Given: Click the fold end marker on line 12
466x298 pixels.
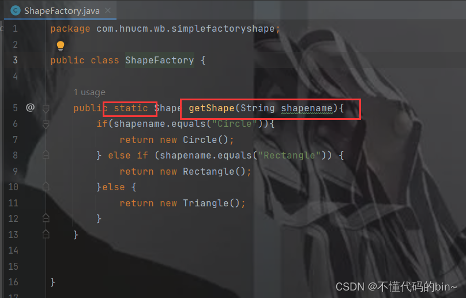Looking at the screenshot, I should click(46, 218).
